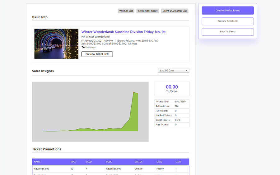Click the NAI Pull Tickets row
The image size is (280, 175).
point(172,115)
